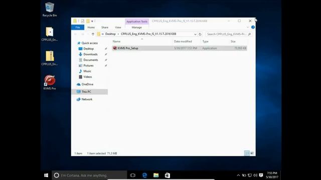321x180 pixels.
Task: Click the CPPLUS_Eng_KVMS-Pro folder breadcrumb
Action: 148,34
